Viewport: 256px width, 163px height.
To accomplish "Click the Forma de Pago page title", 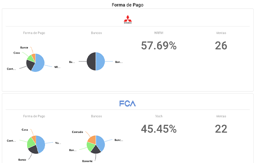I will pyautogui.click(x=128, y=5).
